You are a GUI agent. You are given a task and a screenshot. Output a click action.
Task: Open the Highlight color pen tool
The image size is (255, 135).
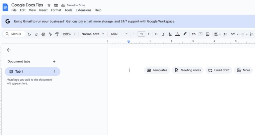[185, 34]
